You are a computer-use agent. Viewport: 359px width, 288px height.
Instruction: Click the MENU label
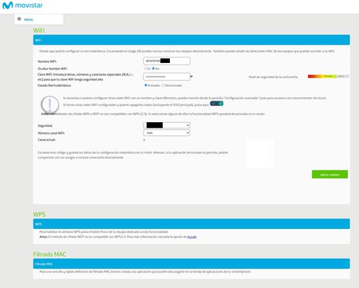(29, 20)
